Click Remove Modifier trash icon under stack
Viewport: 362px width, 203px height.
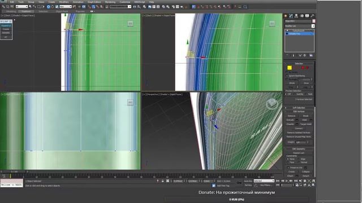click(305, 55)
